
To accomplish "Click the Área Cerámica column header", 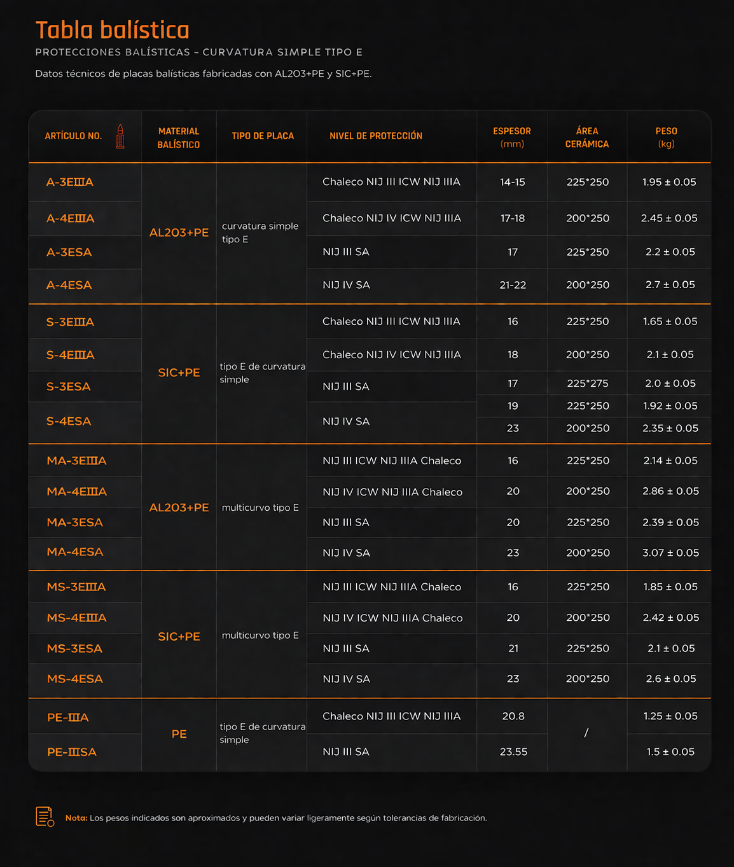I will click(x=586, y=137).
